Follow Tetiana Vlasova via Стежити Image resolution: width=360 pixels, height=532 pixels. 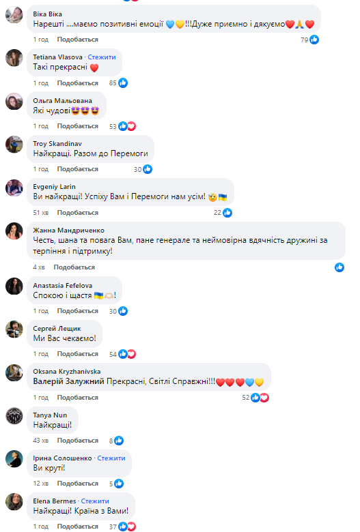coord(102,57)
